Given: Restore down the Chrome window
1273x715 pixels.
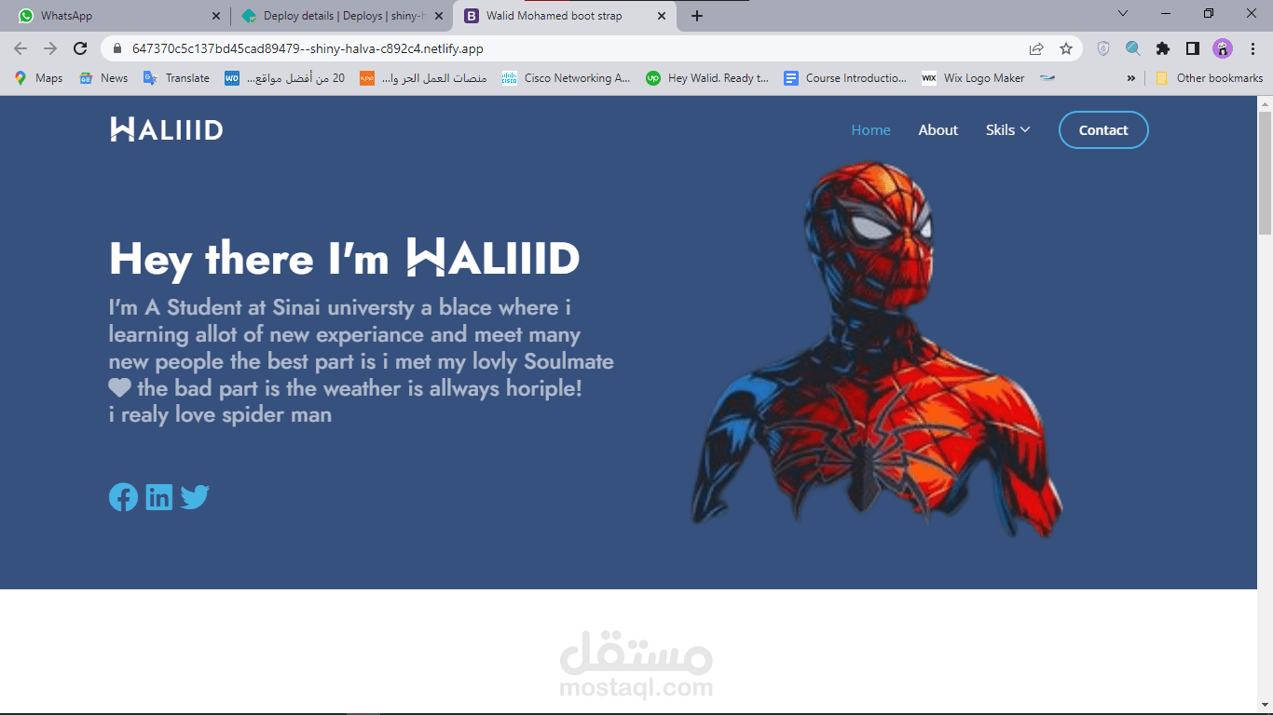Looking at the screenshot, I should [x=1209, y=14].
